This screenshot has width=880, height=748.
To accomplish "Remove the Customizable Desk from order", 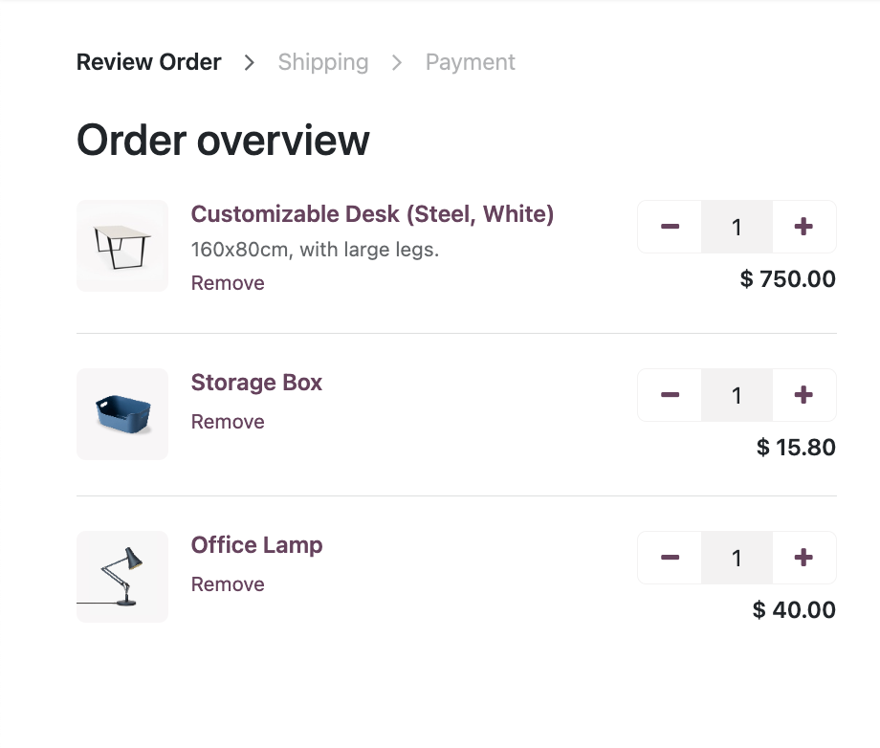I will [228, 283].
